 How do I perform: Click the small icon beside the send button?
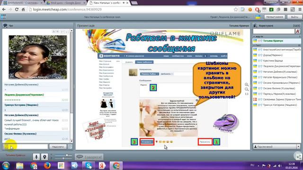(x=70, y=146)
